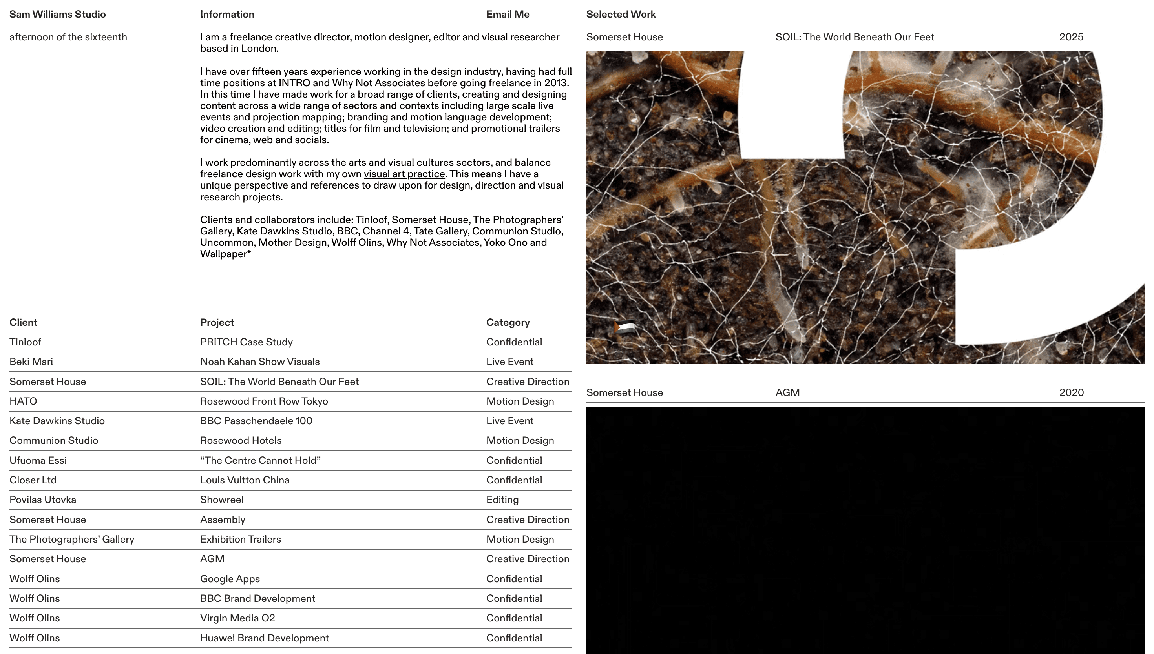This screenshot has height=654, width=1154.
Task: Click the Selected Work heading
Action: tap(621, 14)
